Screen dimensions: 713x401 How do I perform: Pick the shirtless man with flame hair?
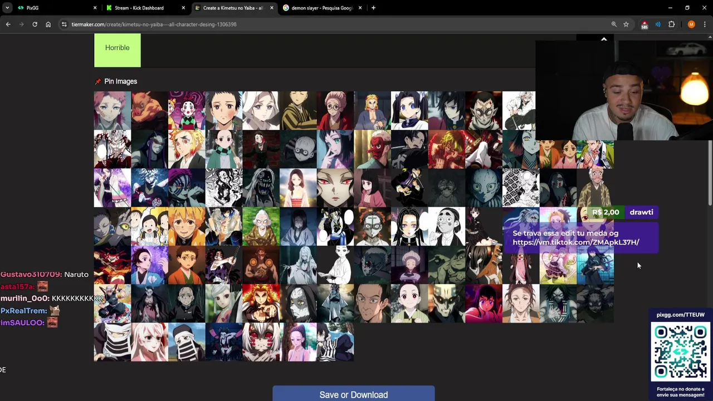[372, 111]
